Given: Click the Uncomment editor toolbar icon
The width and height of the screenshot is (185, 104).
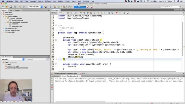Looking at the screenshot, I should [x=127, y=13].
